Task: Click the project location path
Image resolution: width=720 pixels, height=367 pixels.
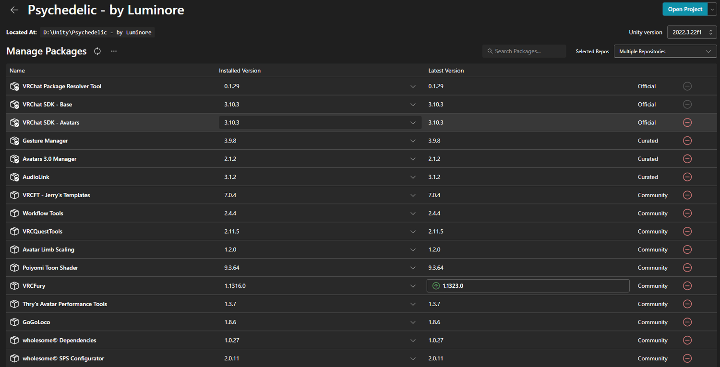Action: (x=97, y=33)
